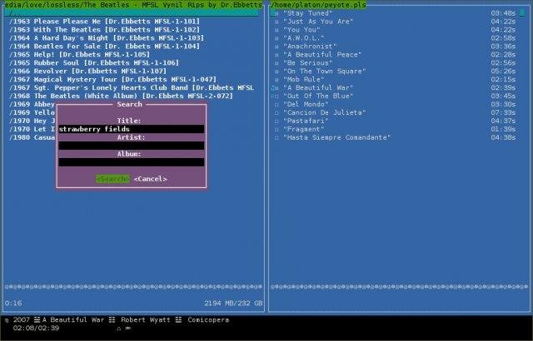
Task: Click the dotted progress bar under the directory panel
Action: tap(133, 287)
